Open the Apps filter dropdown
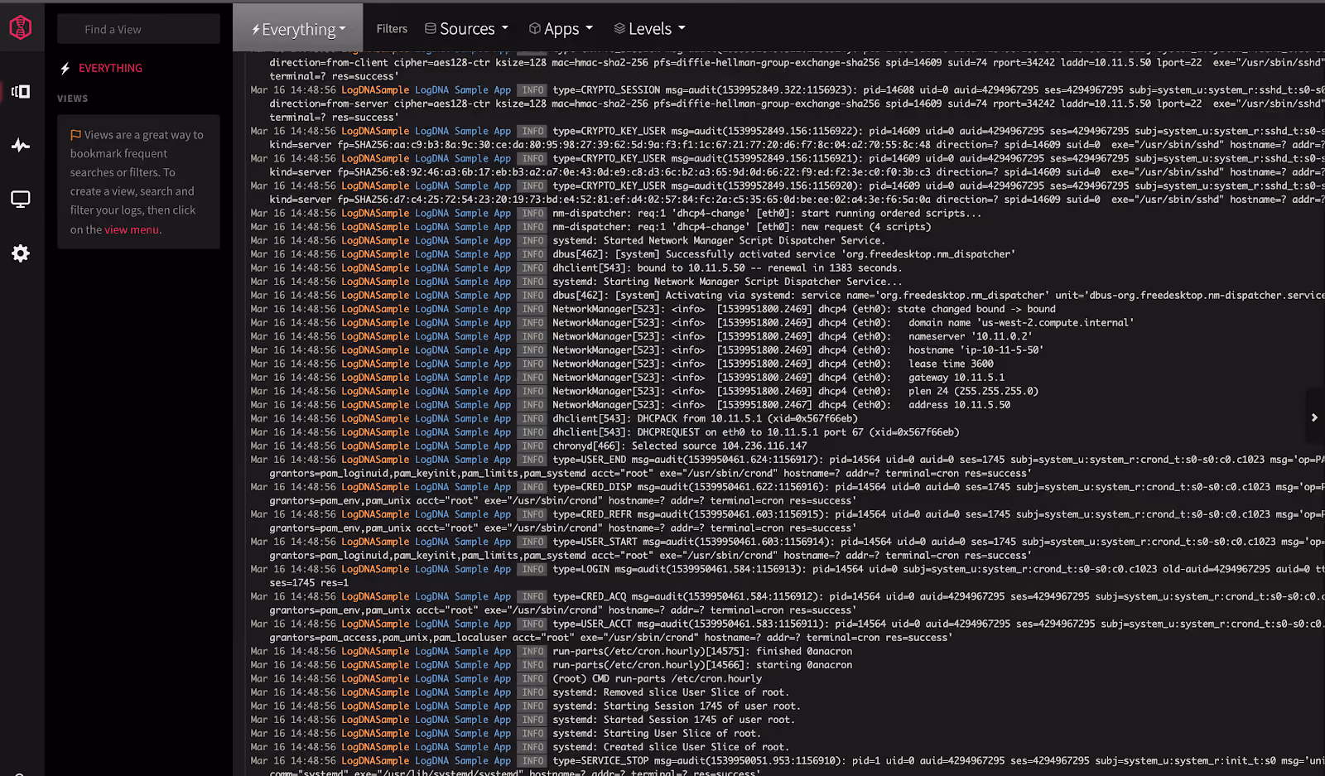The image size is (1325, 776). [561, 28]
